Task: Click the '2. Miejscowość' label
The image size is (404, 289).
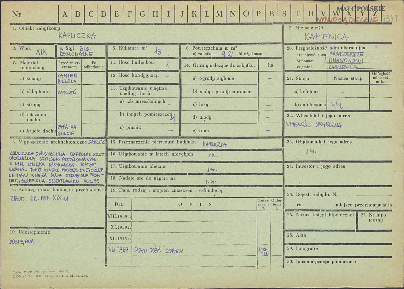Action: 306,28
